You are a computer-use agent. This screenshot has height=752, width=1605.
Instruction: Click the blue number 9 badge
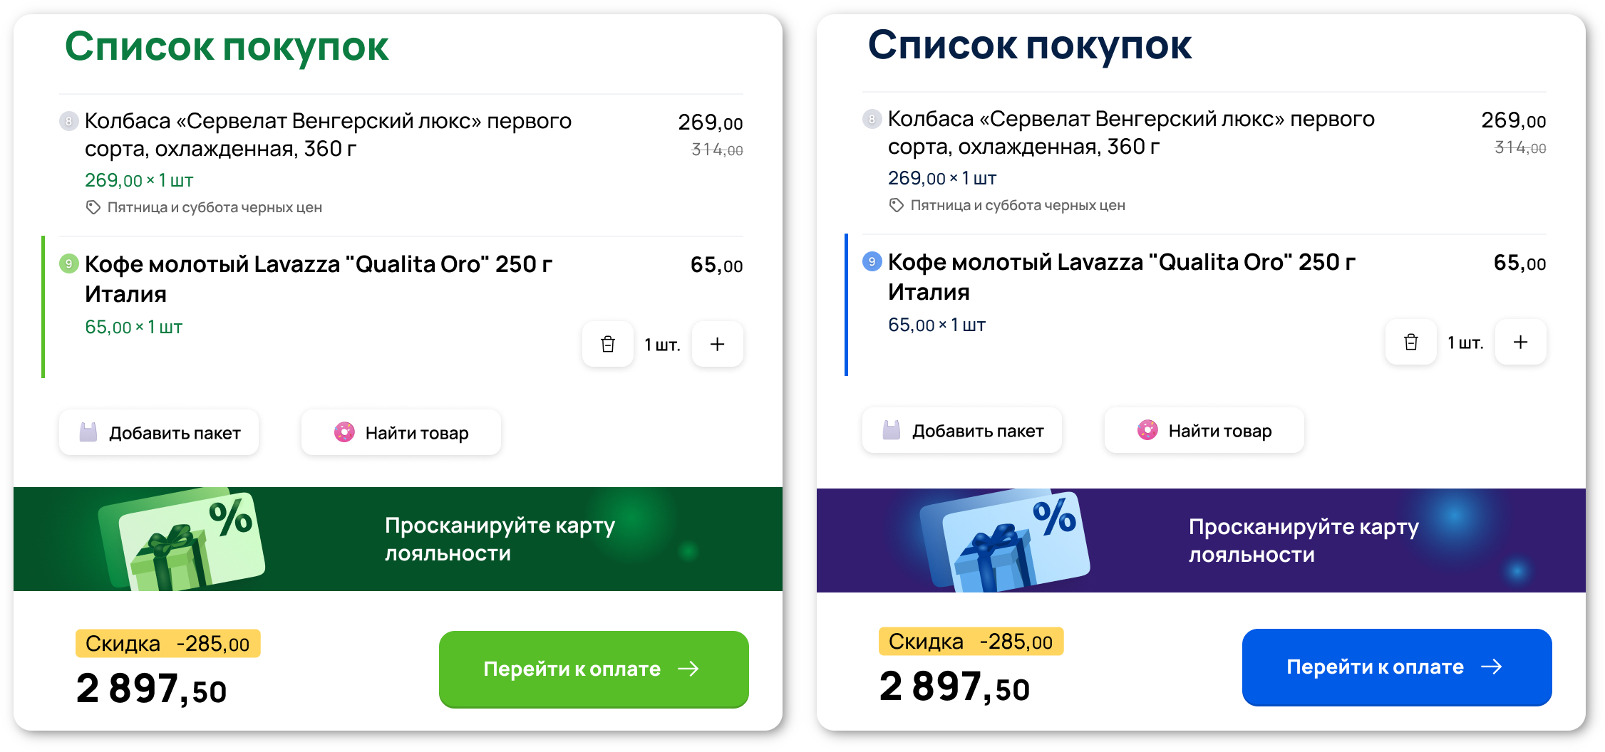(x=872, y=261)
